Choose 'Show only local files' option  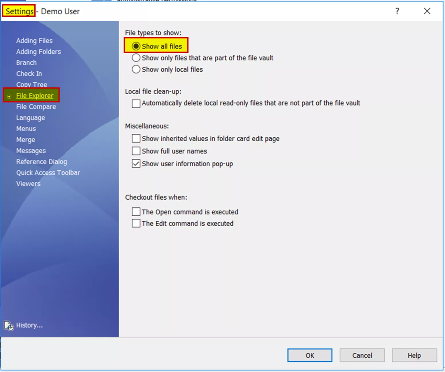pyautogui.click(x=136, y=69)
